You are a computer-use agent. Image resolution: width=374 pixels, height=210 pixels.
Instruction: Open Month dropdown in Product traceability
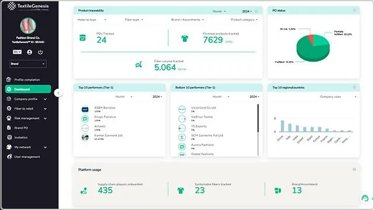(219, 12)
